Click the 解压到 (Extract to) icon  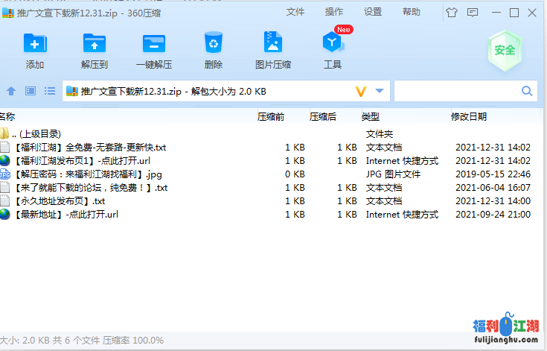pos(95,43)
